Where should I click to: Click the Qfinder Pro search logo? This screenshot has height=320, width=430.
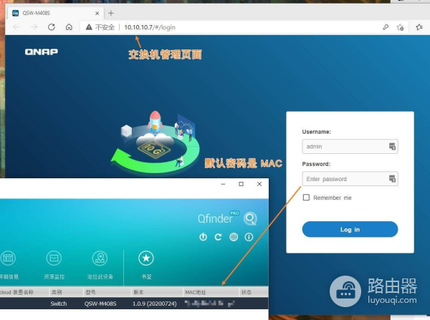[x=250, y=218]
